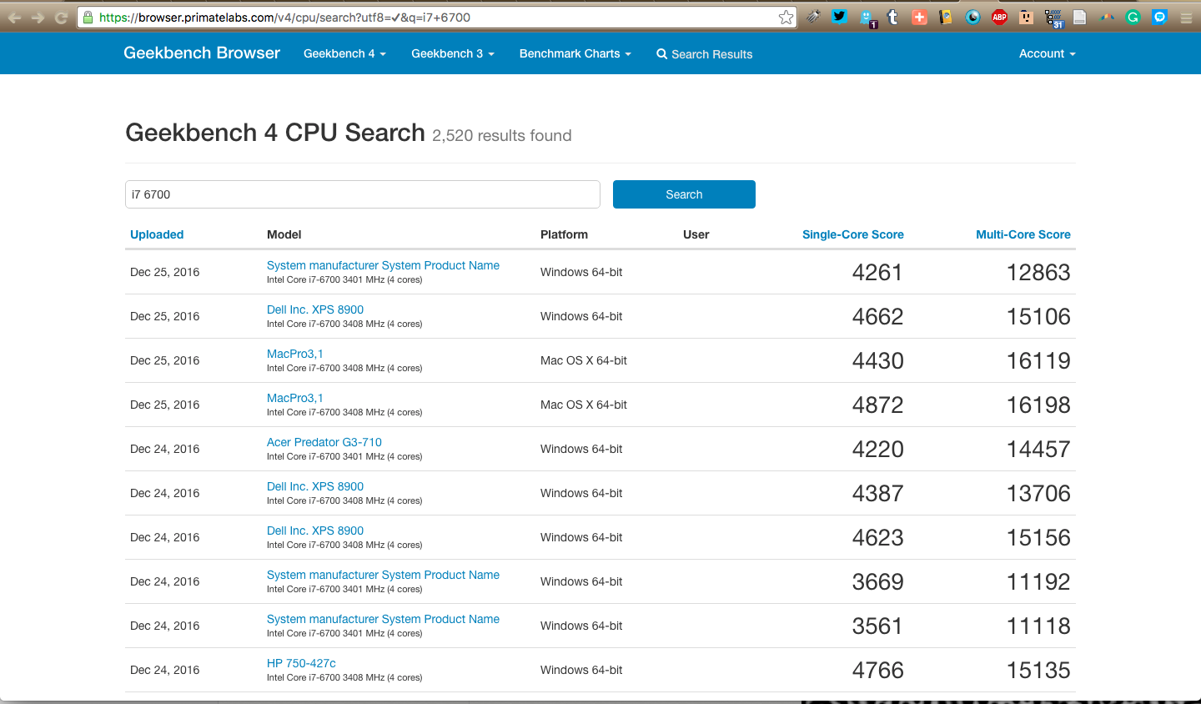Screen dimensions: 1201x704
Task: Open the Benchmark Charts dropdown
Action: (575, 53)
